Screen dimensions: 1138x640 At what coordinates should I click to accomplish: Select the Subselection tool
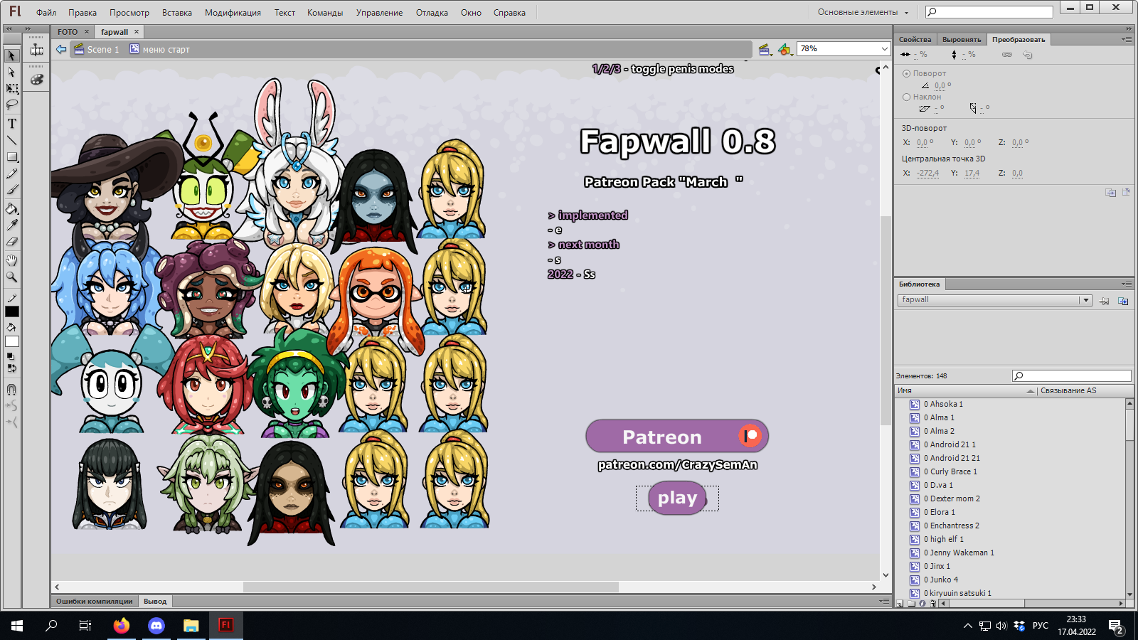(12, 72)
